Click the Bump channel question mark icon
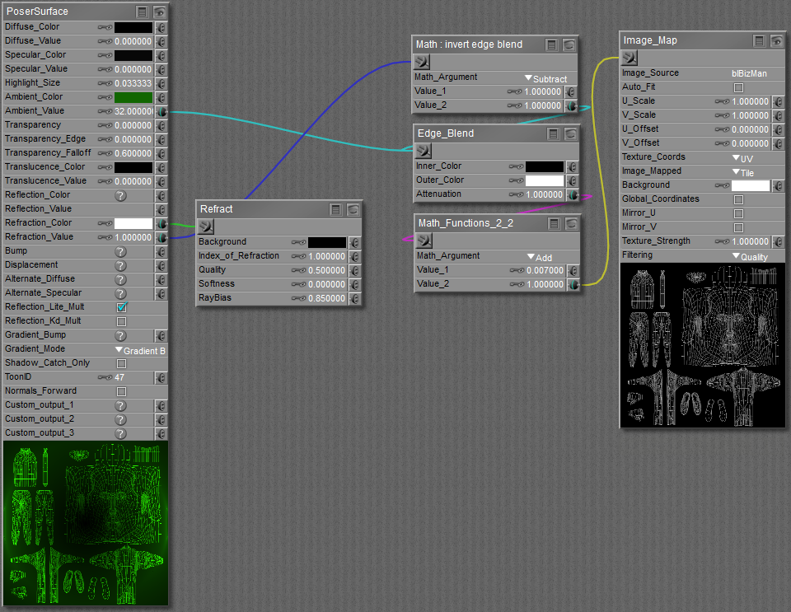Screen dimensions: 791x612 tap(120, 251)
